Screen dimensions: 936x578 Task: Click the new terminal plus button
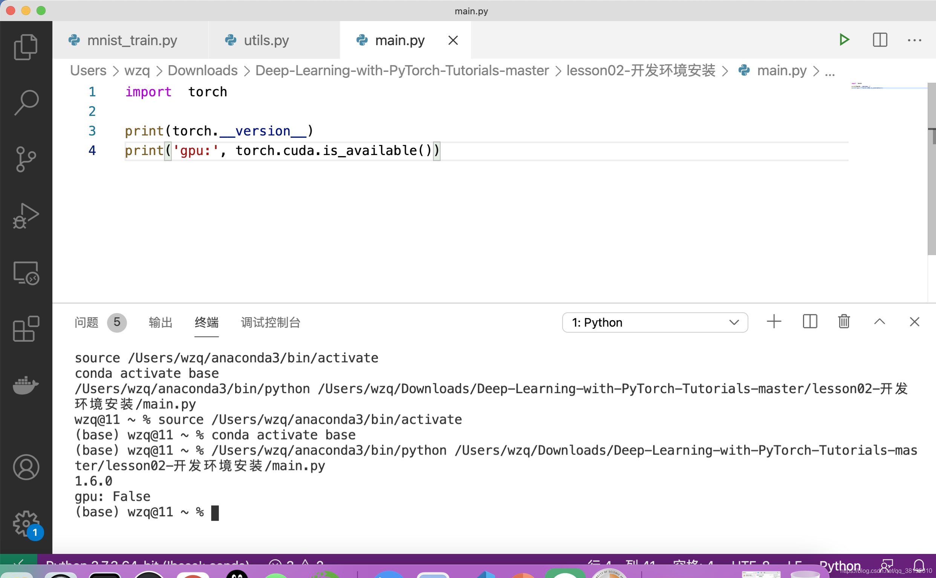coord(774,322)
